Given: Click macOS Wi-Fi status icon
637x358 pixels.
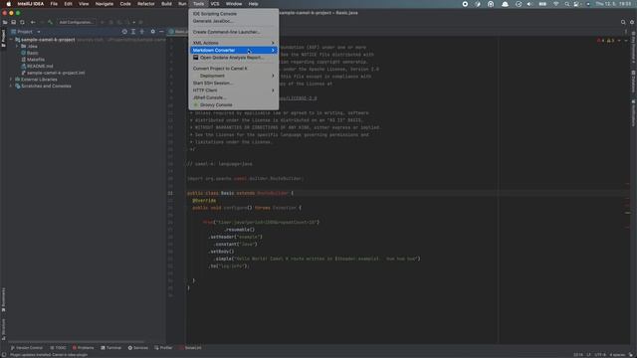Looking at the screenshot, I should tap(556, 4).
